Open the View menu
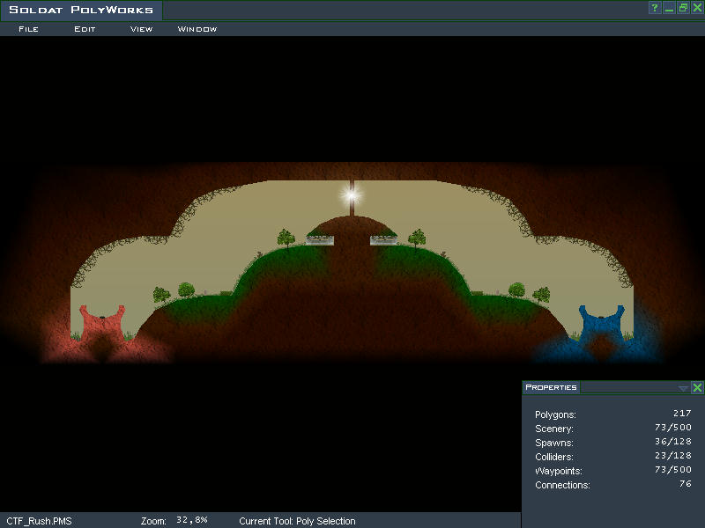Viewport: 705px width, 528px height. tap(141, 29)
